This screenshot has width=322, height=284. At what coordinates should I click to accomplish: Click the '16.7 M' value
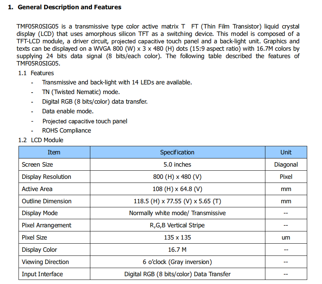pos(177,250)
